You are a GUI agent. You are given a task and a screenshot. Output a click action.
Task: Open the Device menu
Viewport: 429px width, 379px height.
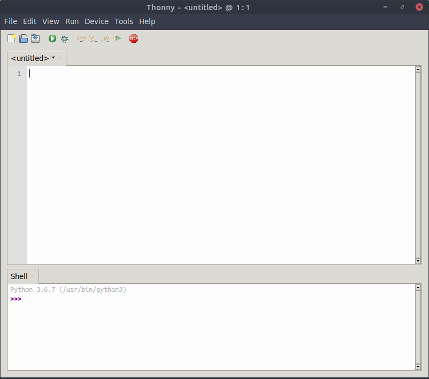click(x=96, y=21)
